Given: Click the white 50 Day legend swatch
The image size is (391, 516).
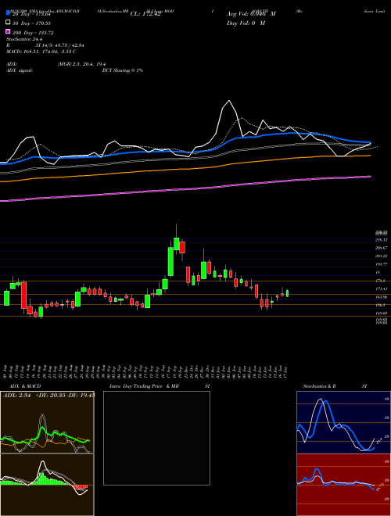Looking at the screenshot, I should (8, 23).
